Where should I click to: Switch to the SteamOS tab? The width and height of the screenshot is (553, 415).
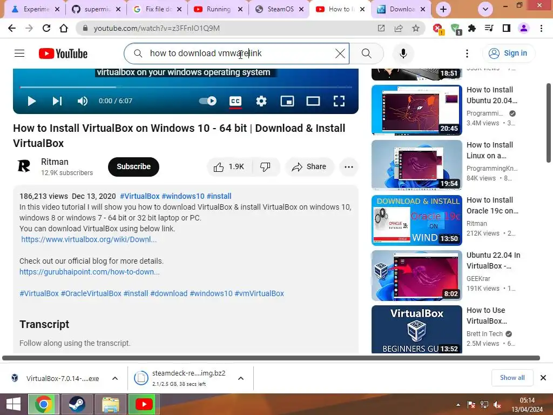279,10
